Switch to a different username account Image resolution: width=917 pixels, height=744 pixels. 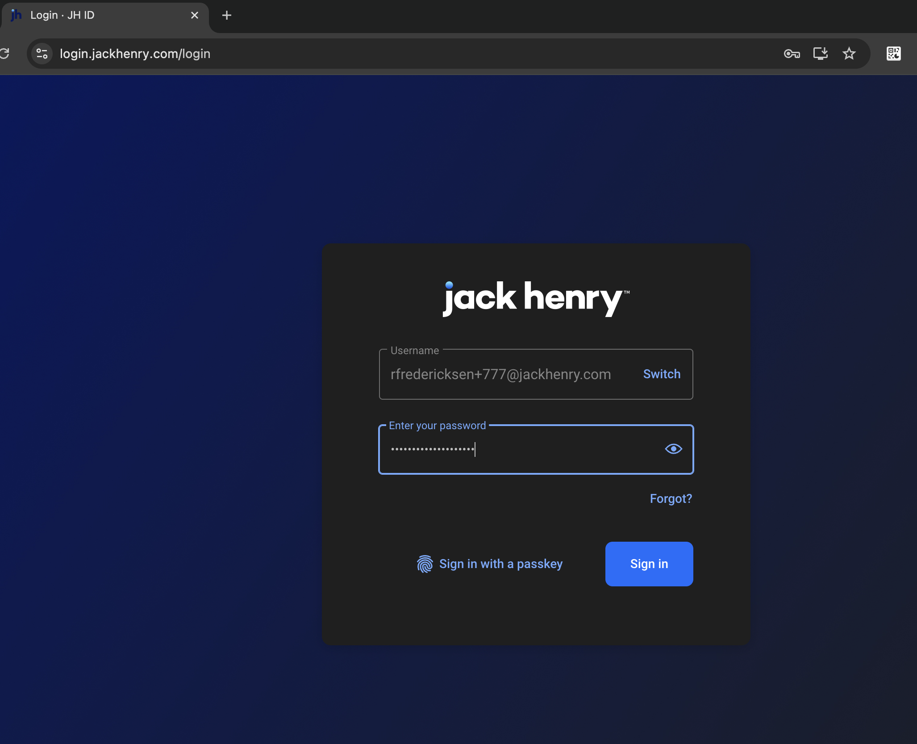tap(662, 374)
